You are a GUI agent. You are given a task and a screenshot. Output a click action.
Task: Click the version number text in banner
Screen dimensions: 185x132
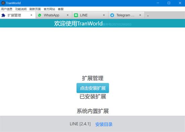pyautogui.click(x=117, y=24)
